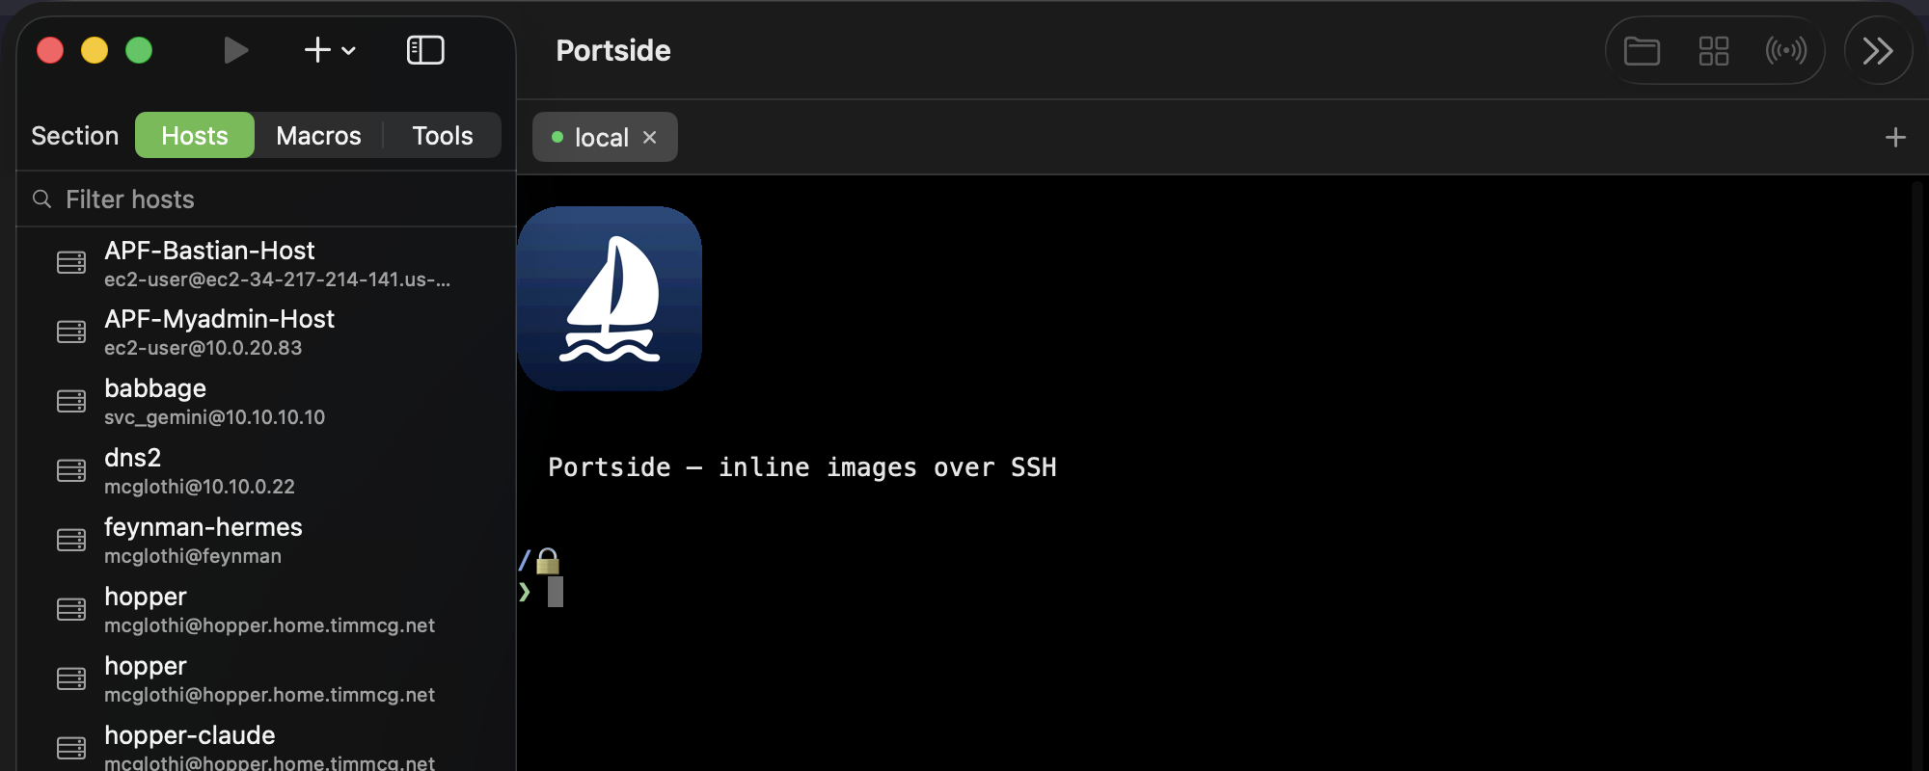
Task: Click the text 'svc_gemini@10.10.10.10'
Action: (214, 417)
